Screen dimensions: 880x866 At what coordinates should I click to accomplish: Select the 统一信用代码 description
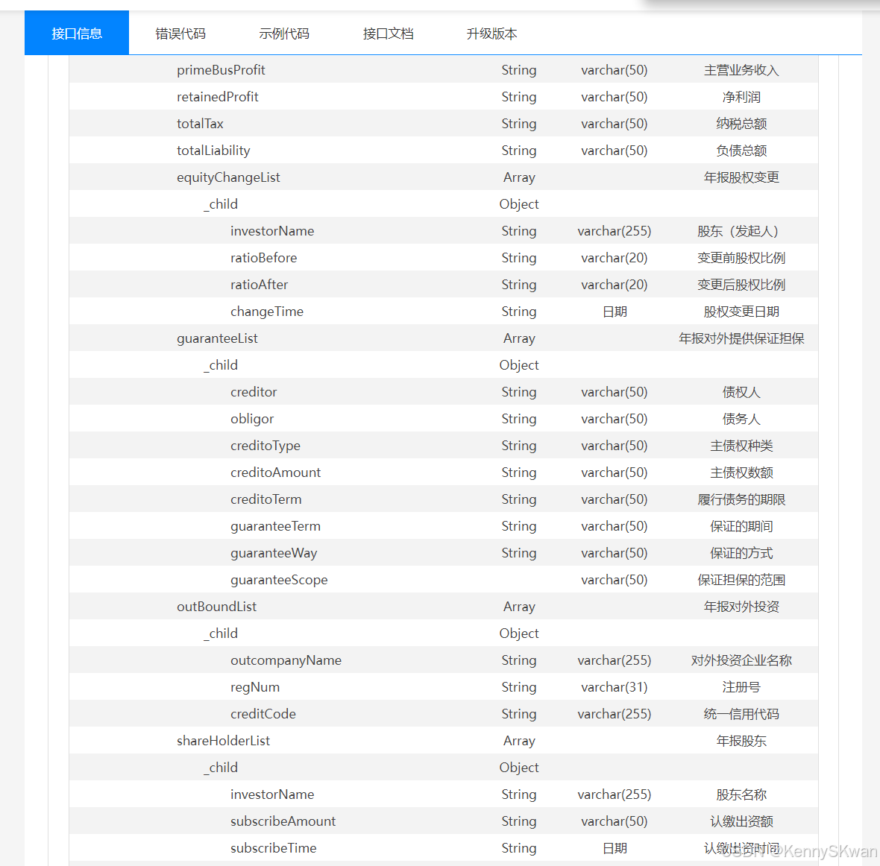coord(741,715)
